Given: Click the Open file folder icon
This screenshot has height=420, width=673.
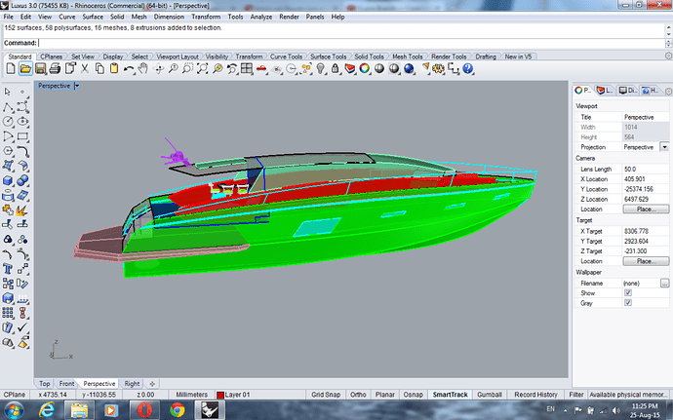Looking at the screenshot, I should point(23,69).
